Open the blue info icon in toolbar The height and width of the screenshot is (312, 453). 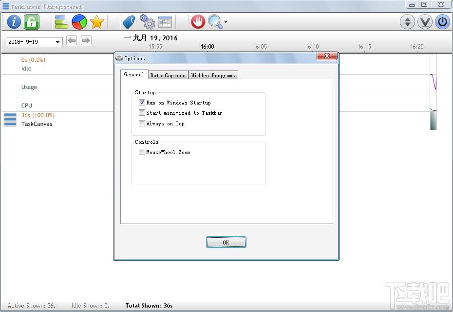point(14,22)
